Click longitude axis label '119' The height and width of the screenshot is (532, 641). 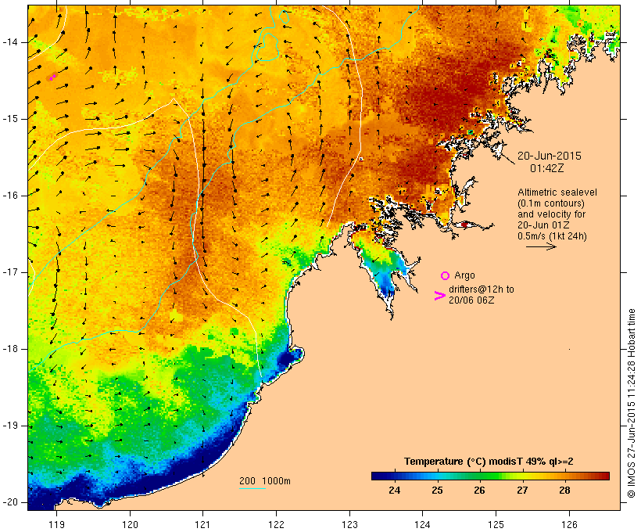pyautogui.click(x=56, y=524)
